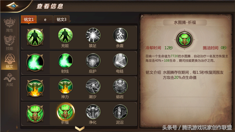The image size is (235, 132).
Task: Open the 技能 sidebar section
Action: (9, 43)
